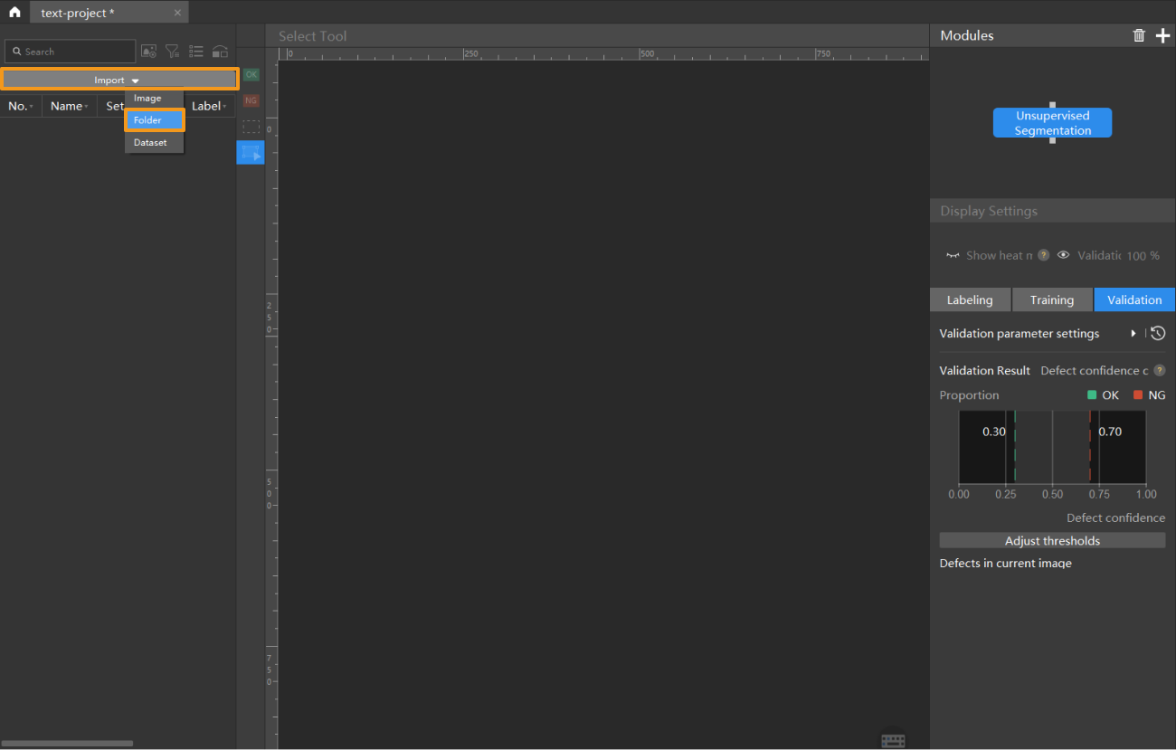Click Defects in current image label

click(1005, 563)
